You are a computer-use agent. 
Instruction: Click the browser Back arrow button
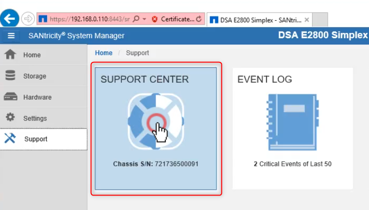(x=10, y=19)
